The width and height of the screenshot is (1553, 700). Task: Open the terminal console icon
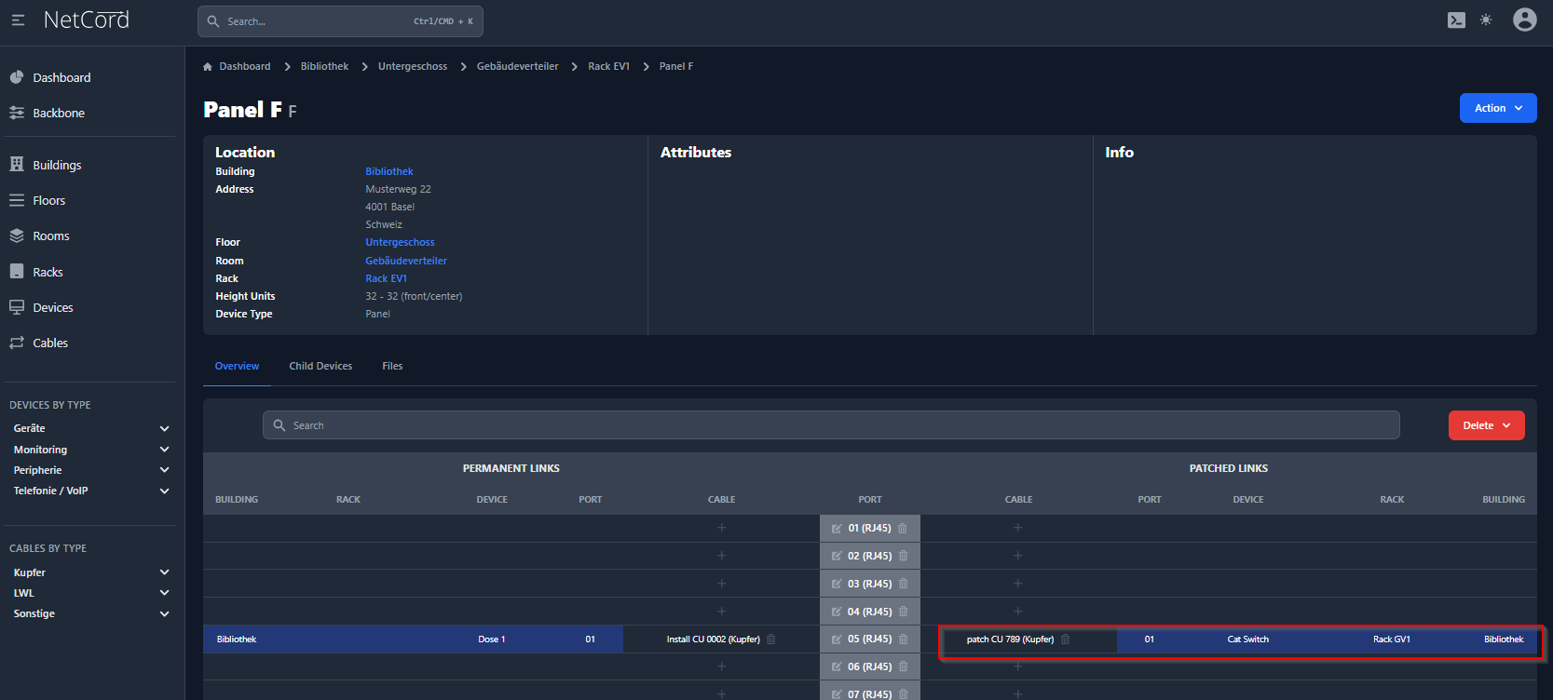click(x=1456, y=20)
